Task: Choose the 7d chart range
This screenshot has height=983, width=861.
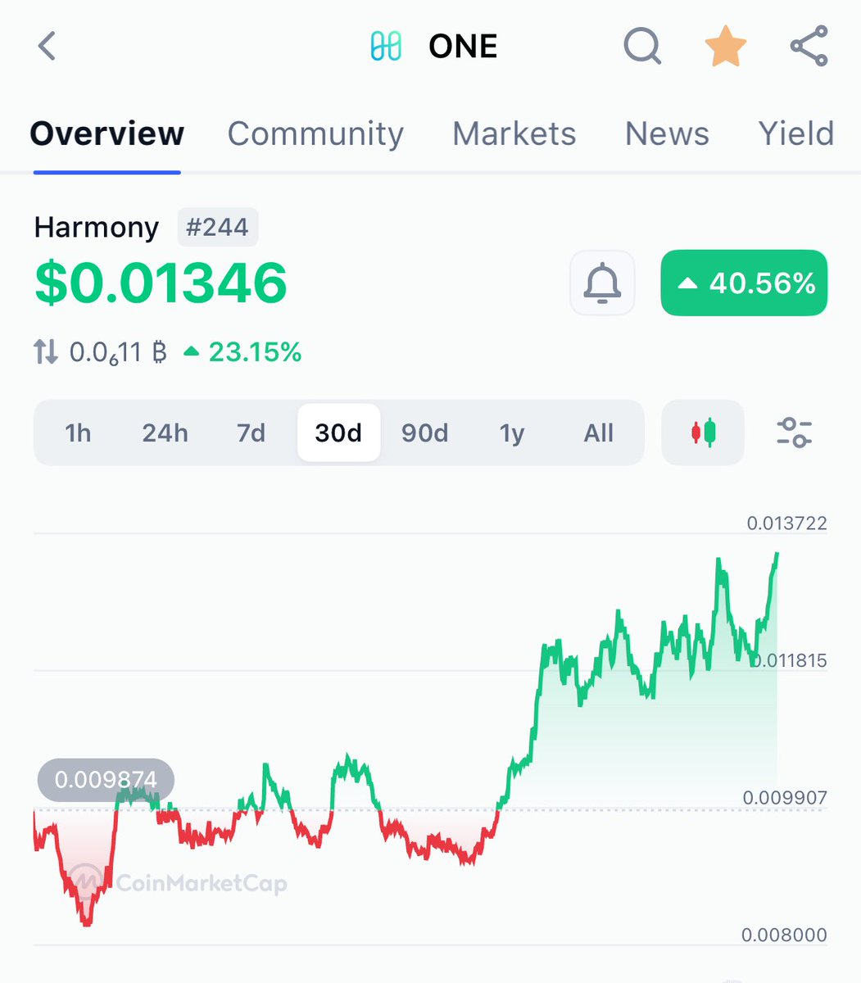Action: coord(251,433)
